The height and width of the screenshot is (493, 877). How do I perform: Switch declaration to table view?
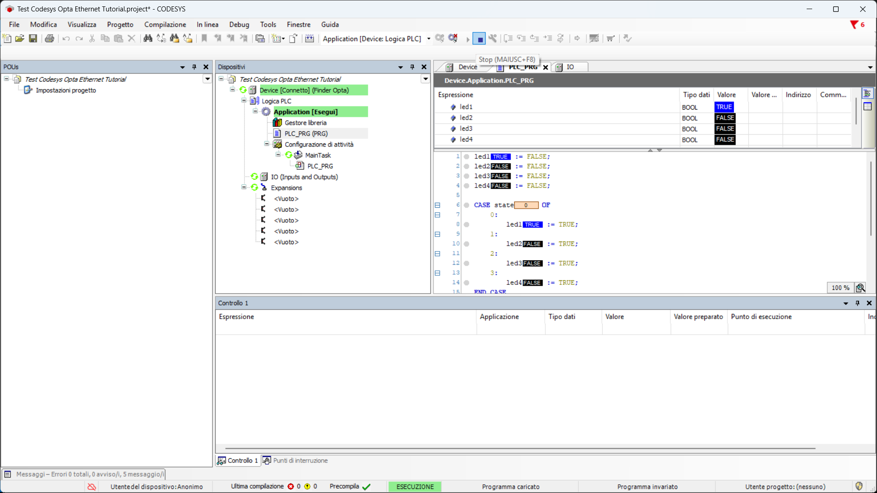tap(867, 107)
